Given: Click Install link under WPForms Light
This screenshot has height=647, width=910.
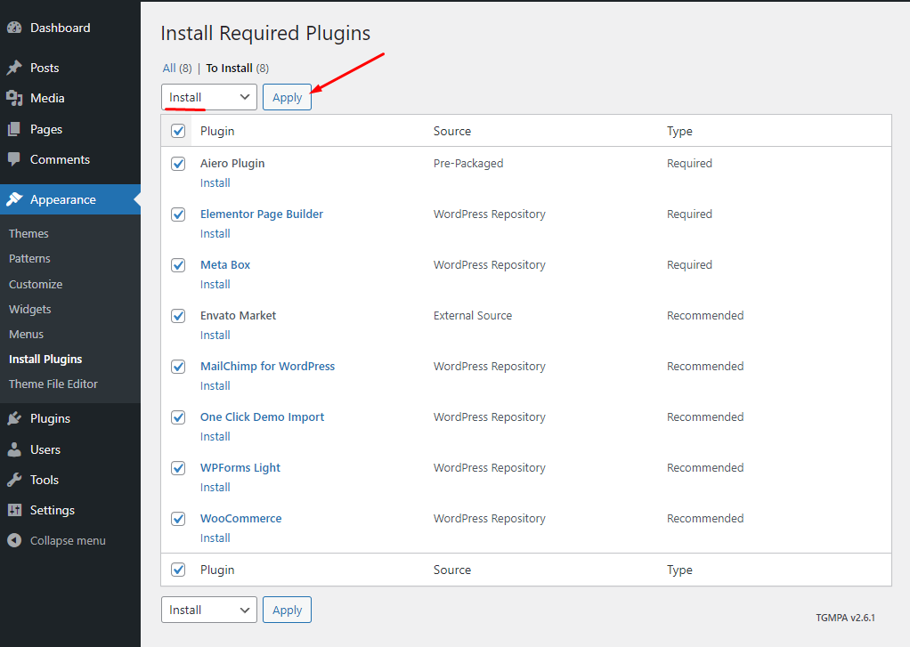Looking at the screenshot, I should point(215,488).
